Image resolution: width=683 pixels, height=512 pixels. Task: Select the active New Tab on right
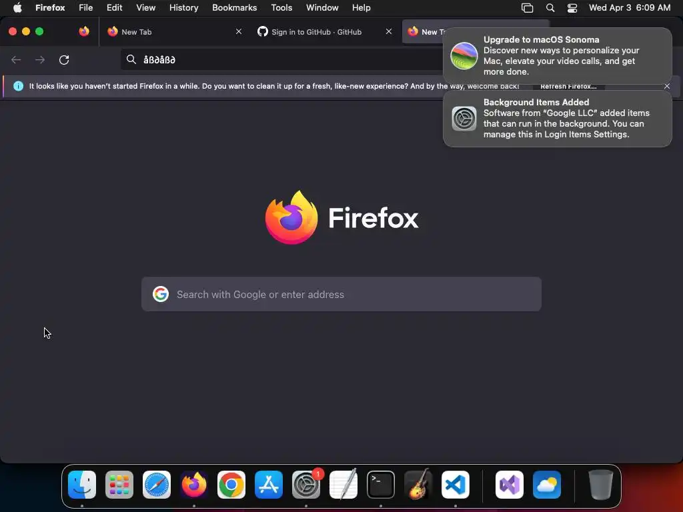coord(422,31)
